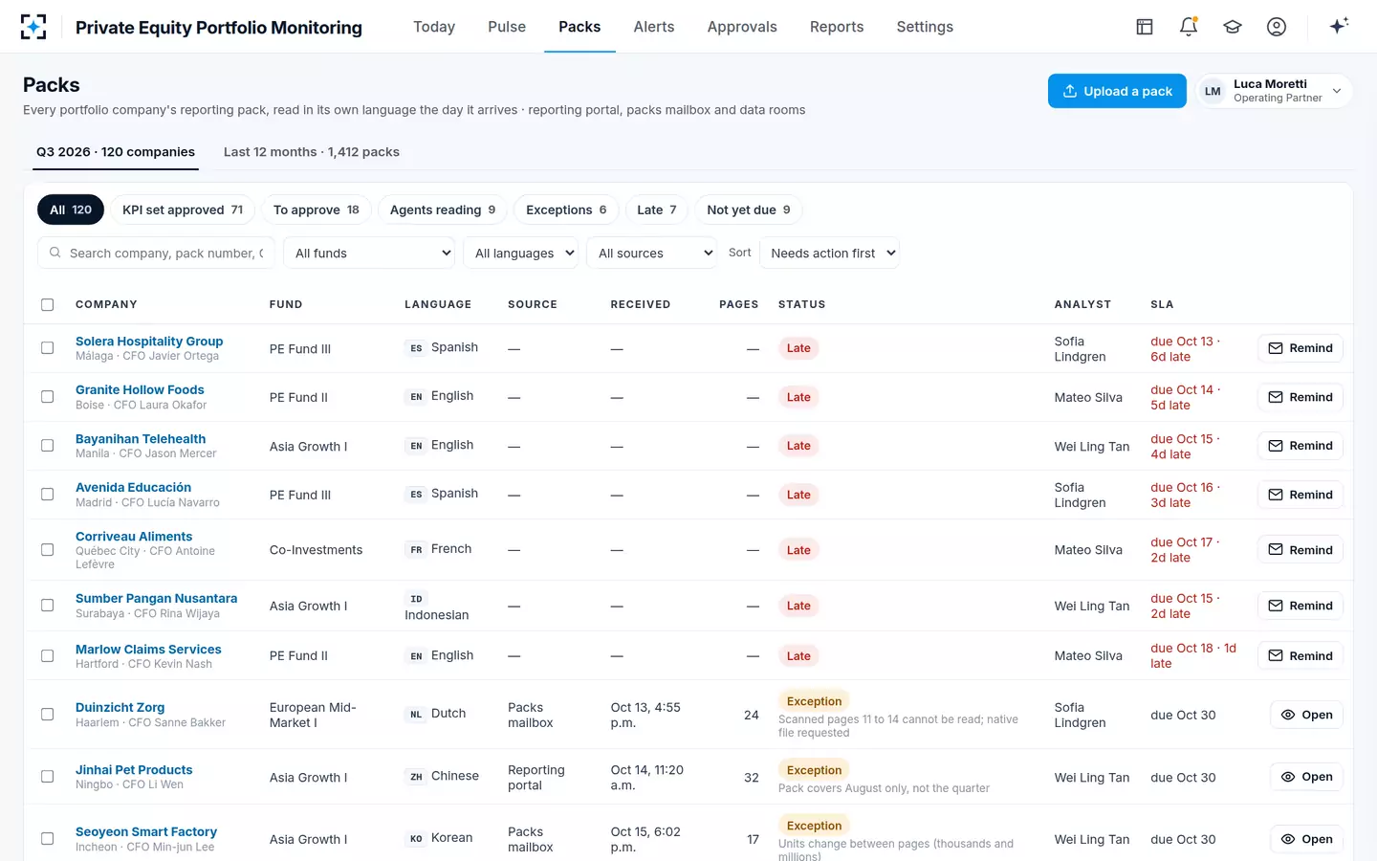Check the Solera Hospitality Group row checkbox
This screenshot has width=1377, height=861.
[47, 348]
